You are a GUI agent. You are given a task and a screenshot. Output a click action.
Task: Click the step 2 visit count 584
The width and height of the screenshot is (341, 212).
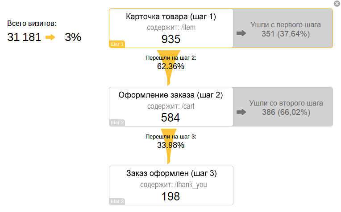pos(170,118)
